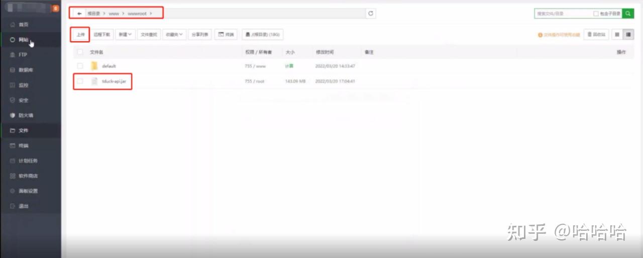
Task: Run the green search magnifier button
Action: 628,14
